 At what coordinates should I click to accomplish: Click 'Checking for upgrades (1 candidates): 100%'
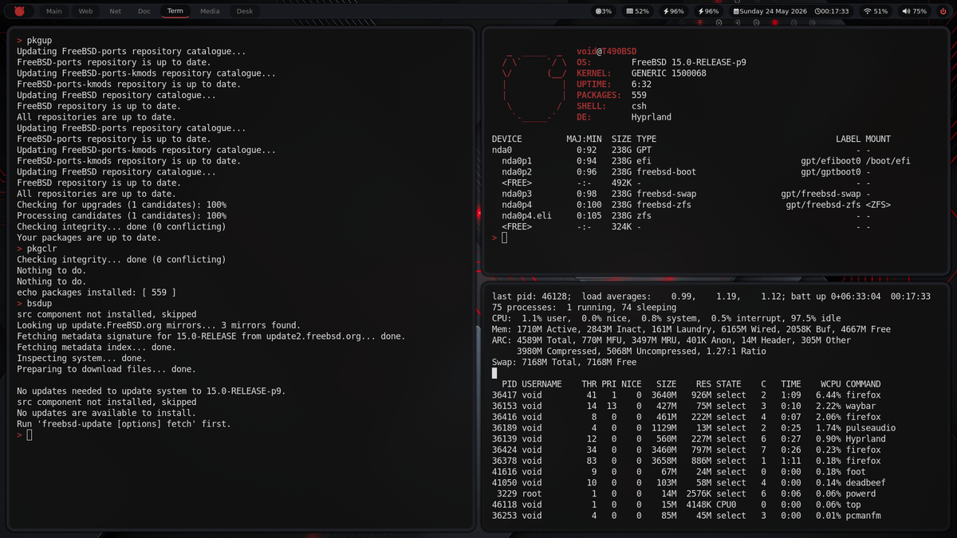pos(121,205)
